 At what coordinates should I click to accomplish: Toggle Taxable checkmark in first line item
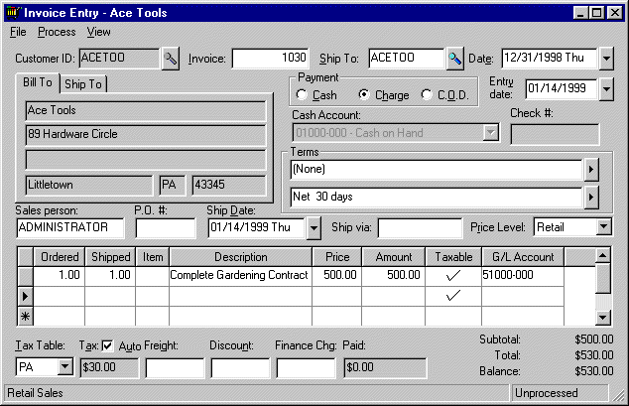click(x=454, y=275)
